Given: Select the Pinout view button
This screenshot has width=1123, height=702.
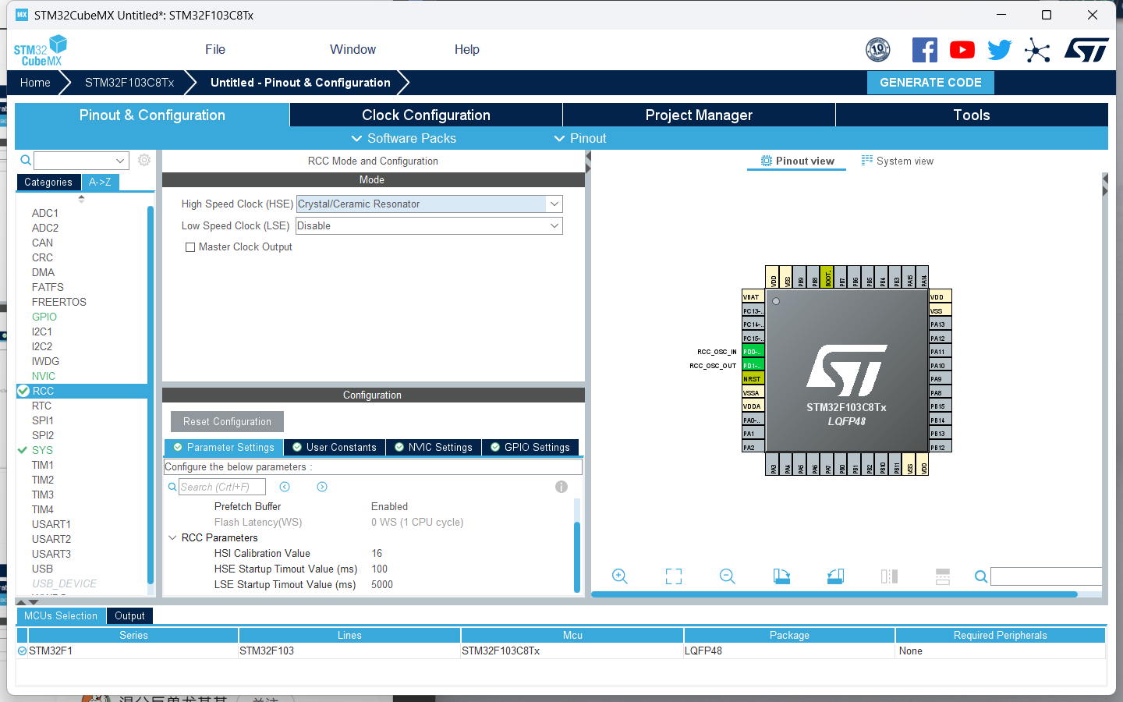Looking at the screenshot, I should (797, 161).
